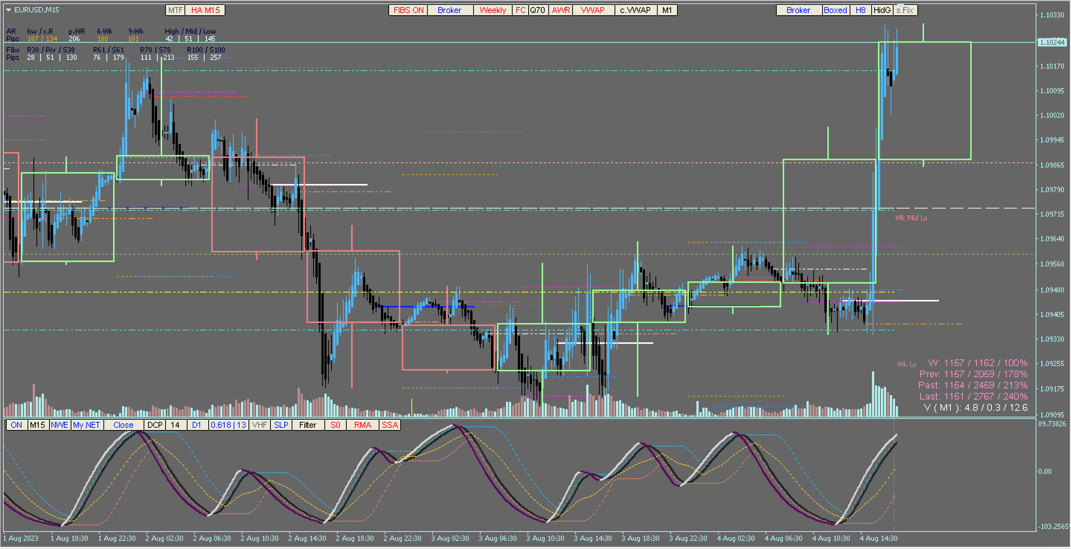Click the My.NET button

(x=86, y=425)
